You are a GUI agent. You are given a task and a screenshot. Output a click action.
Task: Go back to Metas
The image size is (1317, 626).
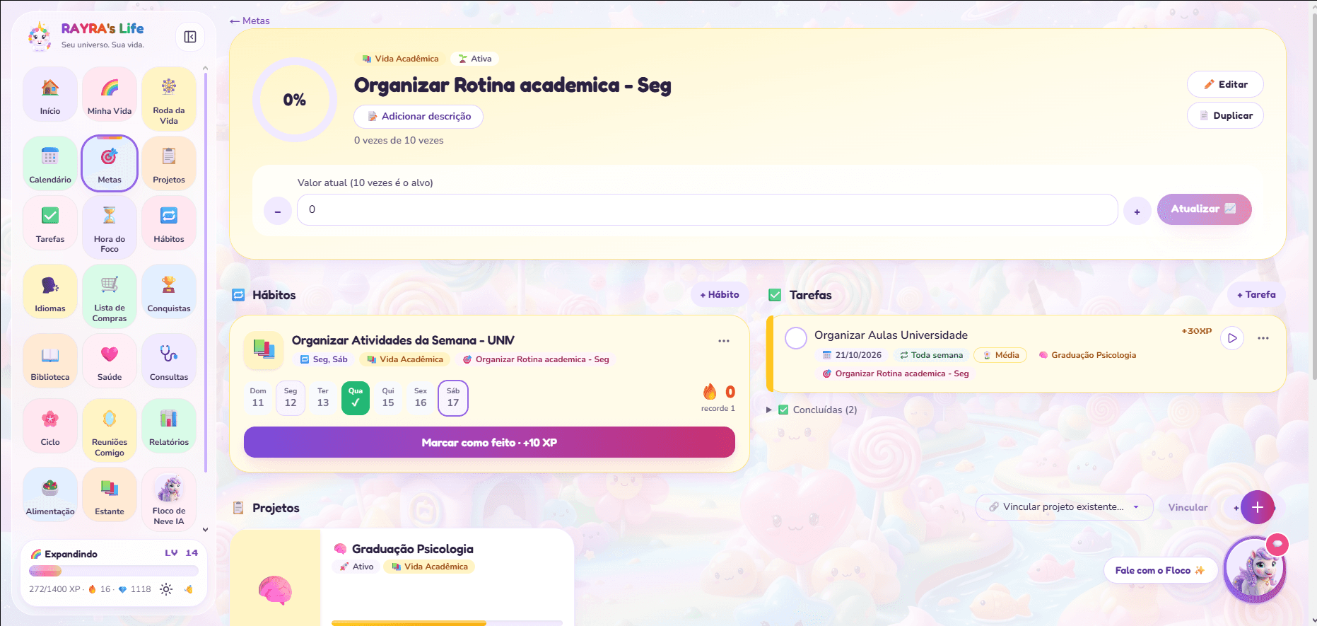[250, 21]
